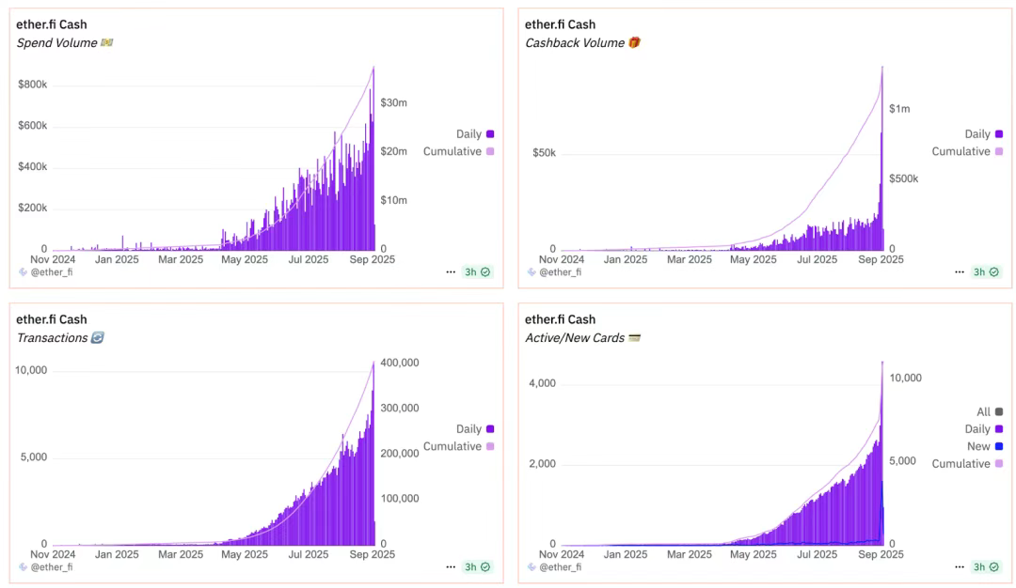Open the three-dot menu on Spend Volume chart
This screenshot has width=1016, height=588.
pos(451,272)
